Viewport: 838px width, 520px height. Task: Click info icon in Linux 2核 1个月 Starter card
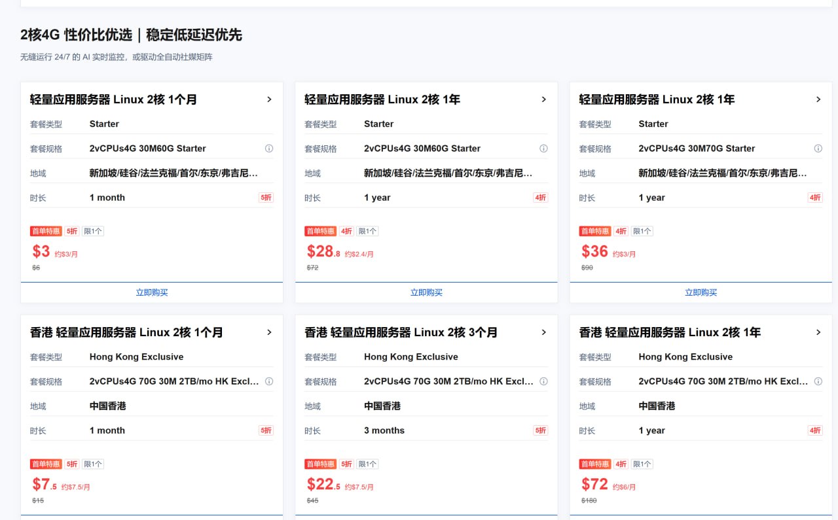point(268,148)
